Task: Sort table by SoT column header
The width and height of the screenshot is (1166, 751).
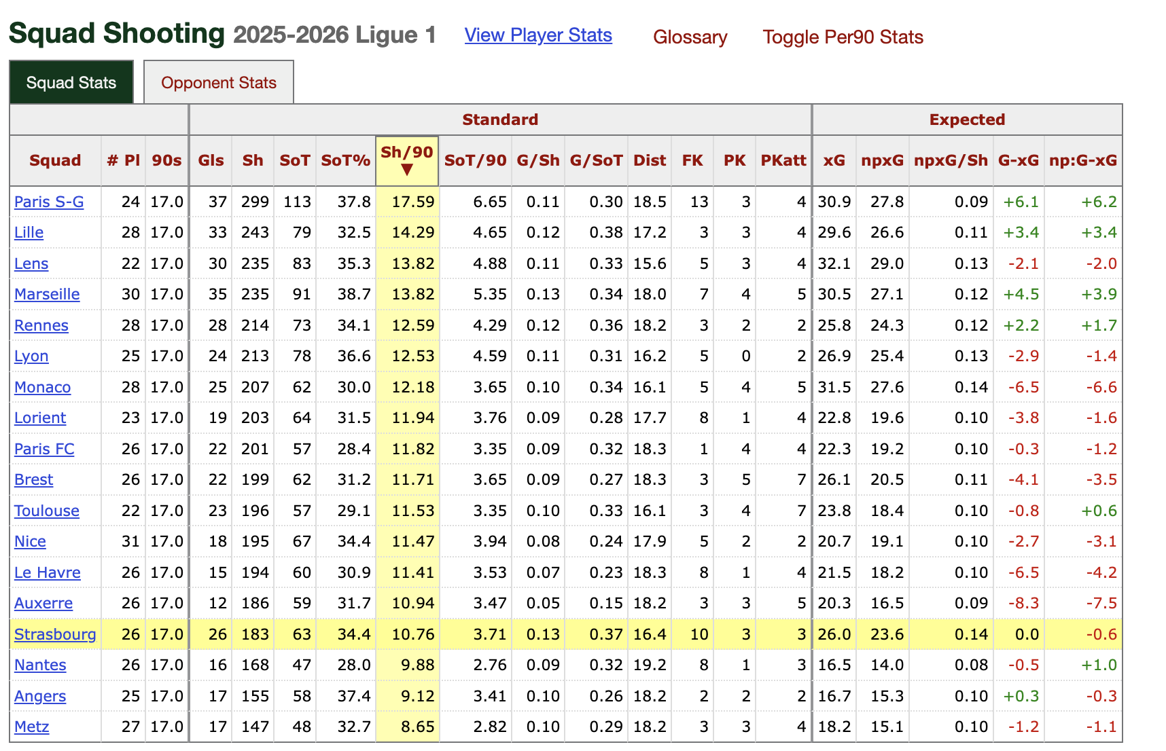Action: tap(295, 160)
